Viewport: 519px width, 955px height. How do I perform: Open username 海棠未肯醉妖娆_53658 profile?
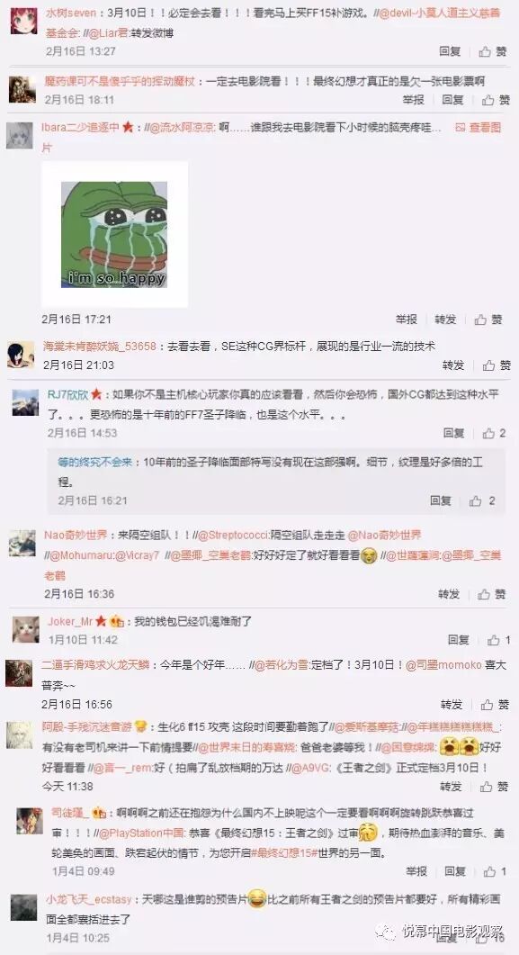click(x=100, y=346)
